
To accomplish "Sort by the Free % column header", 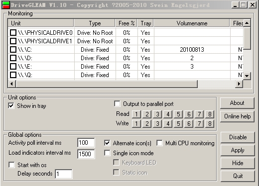I will pyautogui.click(x=127, y=23).
